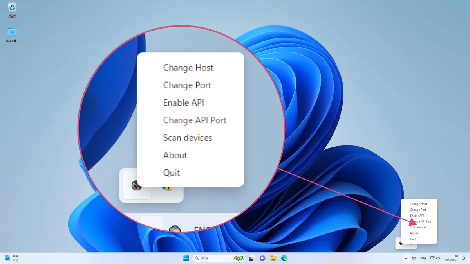
Task: Launch Microsoft Edge from the taskbar
Action: coord(284,258)
